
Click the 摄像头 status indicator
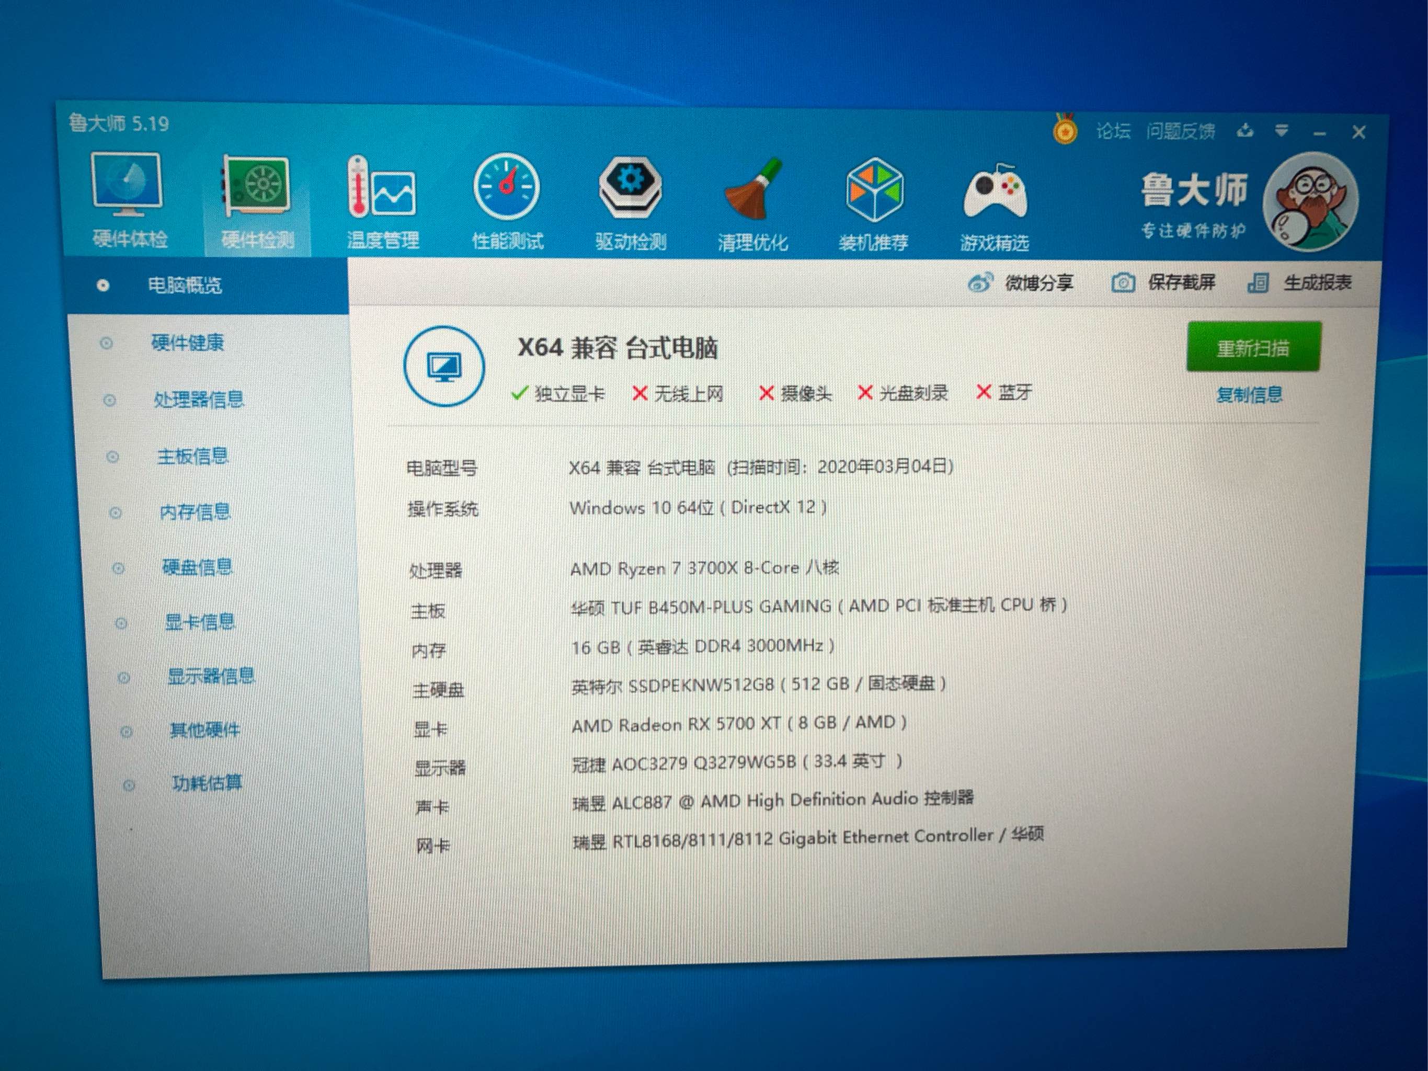[x=795, y=393]
